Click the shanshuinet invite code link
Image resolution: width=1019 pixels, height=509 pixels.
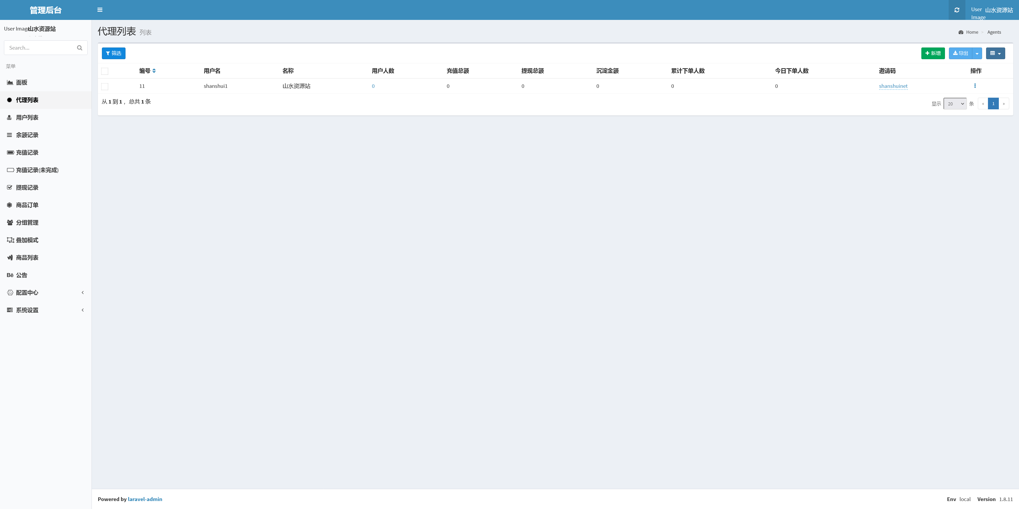click(x=893, y=86)
